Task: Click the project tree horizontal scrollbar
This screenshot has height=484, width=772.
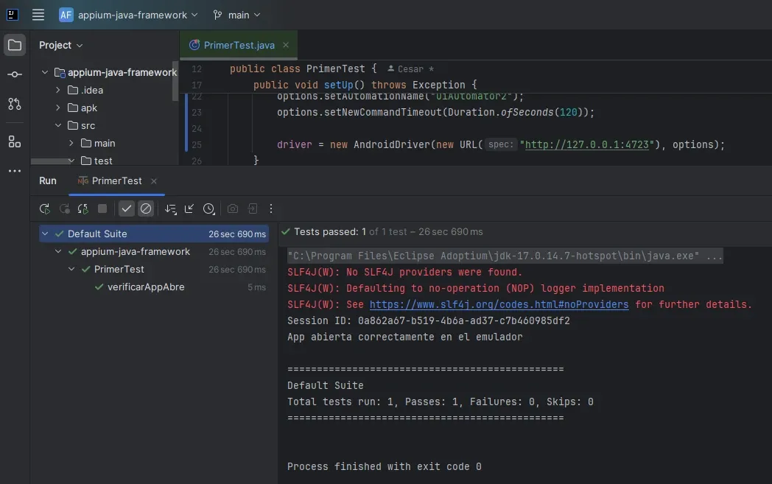Action: click(x=52, y=161)
